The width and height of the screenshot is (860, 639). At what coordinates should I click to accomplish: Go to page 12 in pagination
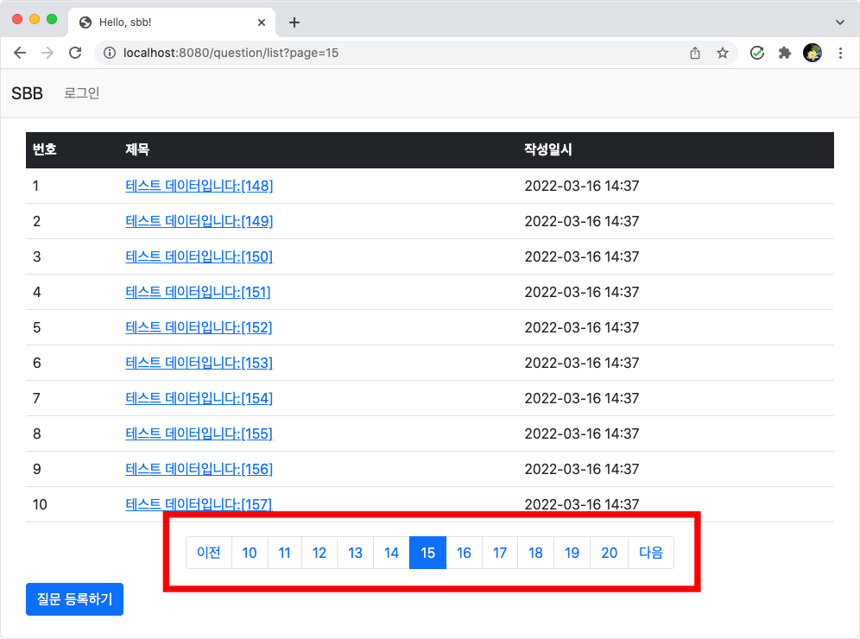319,553
